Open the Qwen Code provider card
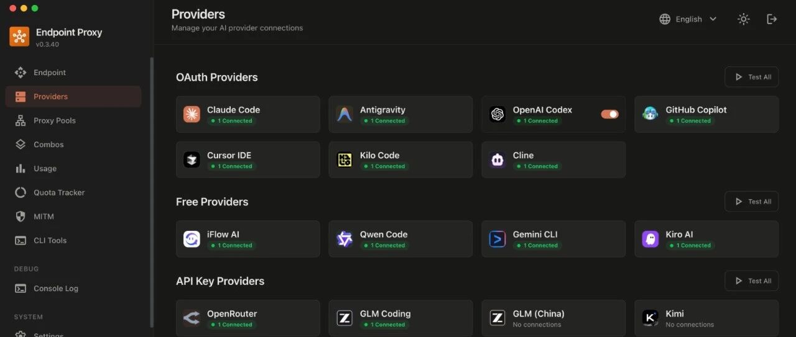Viewport: 796px width, 337px height. tap(401, 239)
